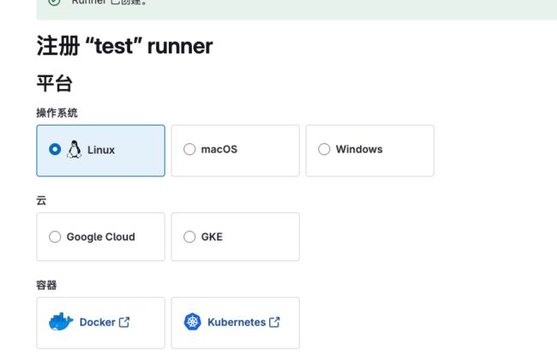
Task: Click the 容器 section label
Action: 46,285
